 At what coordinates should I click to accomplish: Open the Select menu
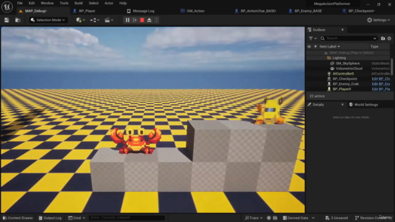coord(93,3)
